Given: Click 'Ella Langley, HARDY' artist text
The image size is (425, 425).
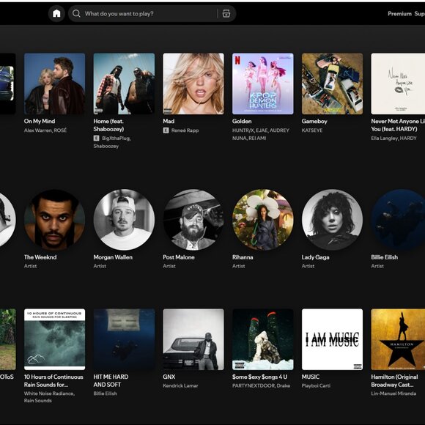Looking at the screenshot, I should point(393,138).
